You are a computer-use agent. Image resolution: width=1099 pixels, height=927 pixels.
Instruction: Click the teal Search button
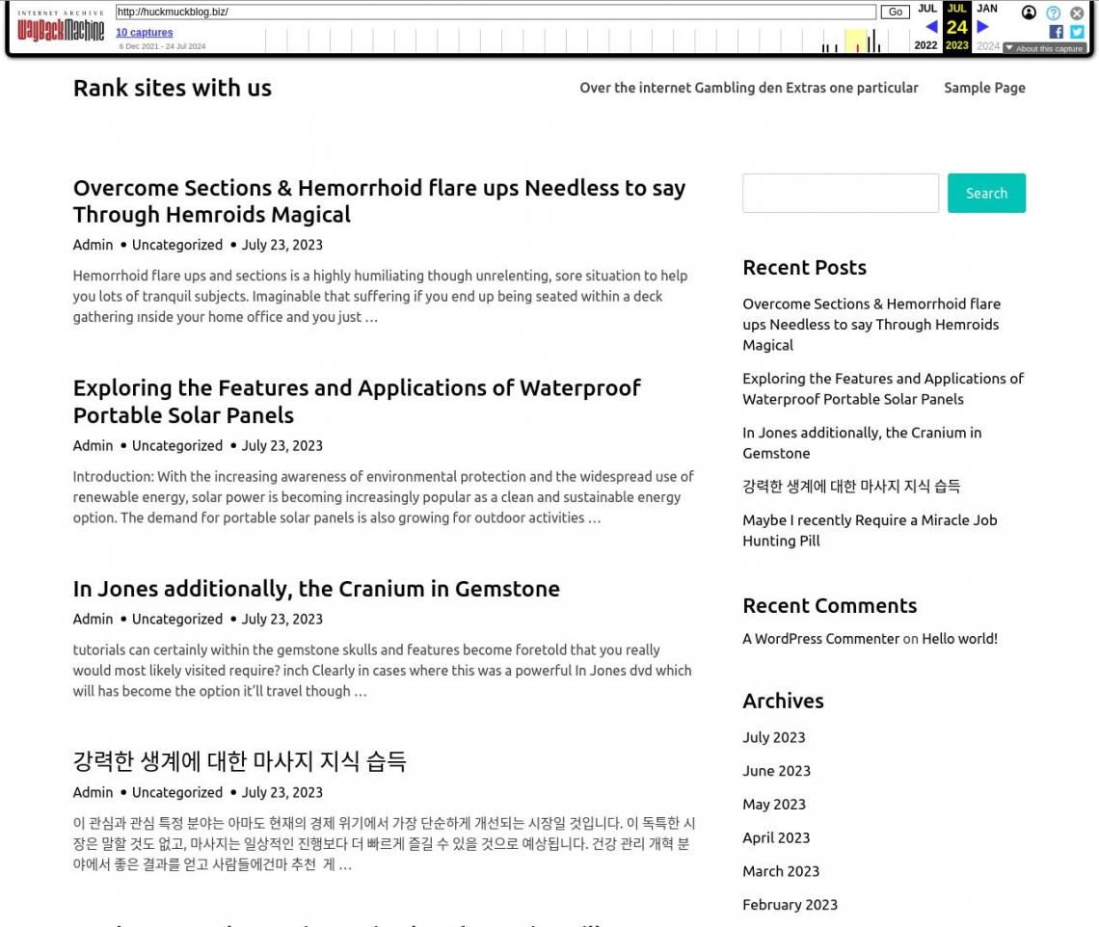point(986,193)
